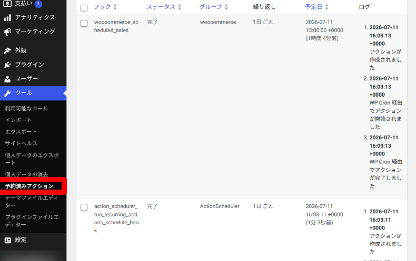Click the プラグイン plug icon
The image size is (416, 261).
(7, 64)
